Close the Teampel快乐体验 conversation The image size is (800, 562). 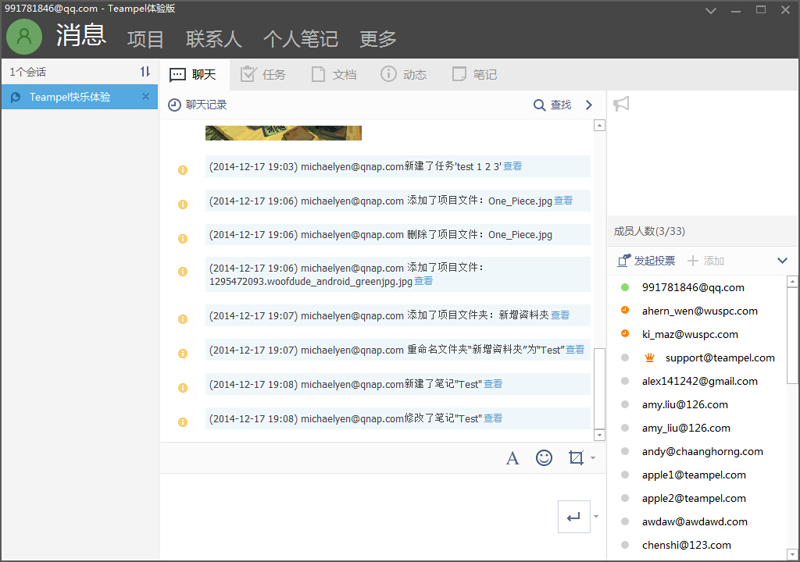(x=145, y=97)
